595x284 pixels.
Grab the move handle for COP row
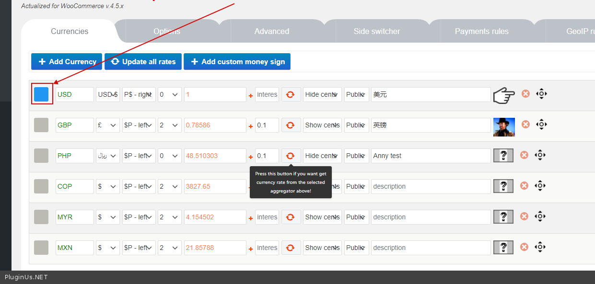pos(540,186)
